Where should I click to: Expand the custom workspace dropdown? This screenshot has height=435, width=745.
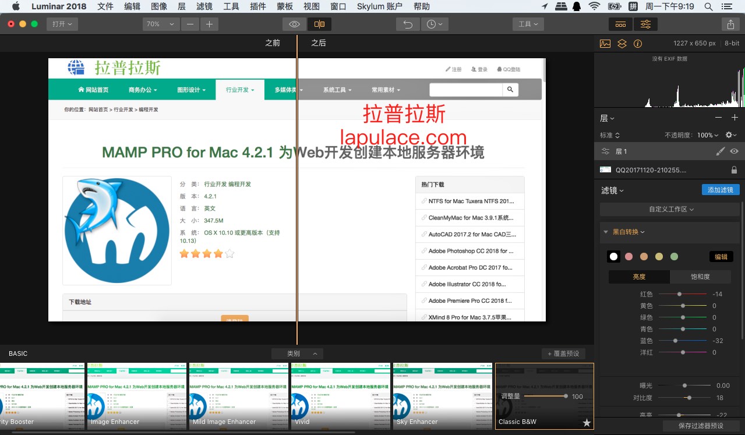(671, 209)
